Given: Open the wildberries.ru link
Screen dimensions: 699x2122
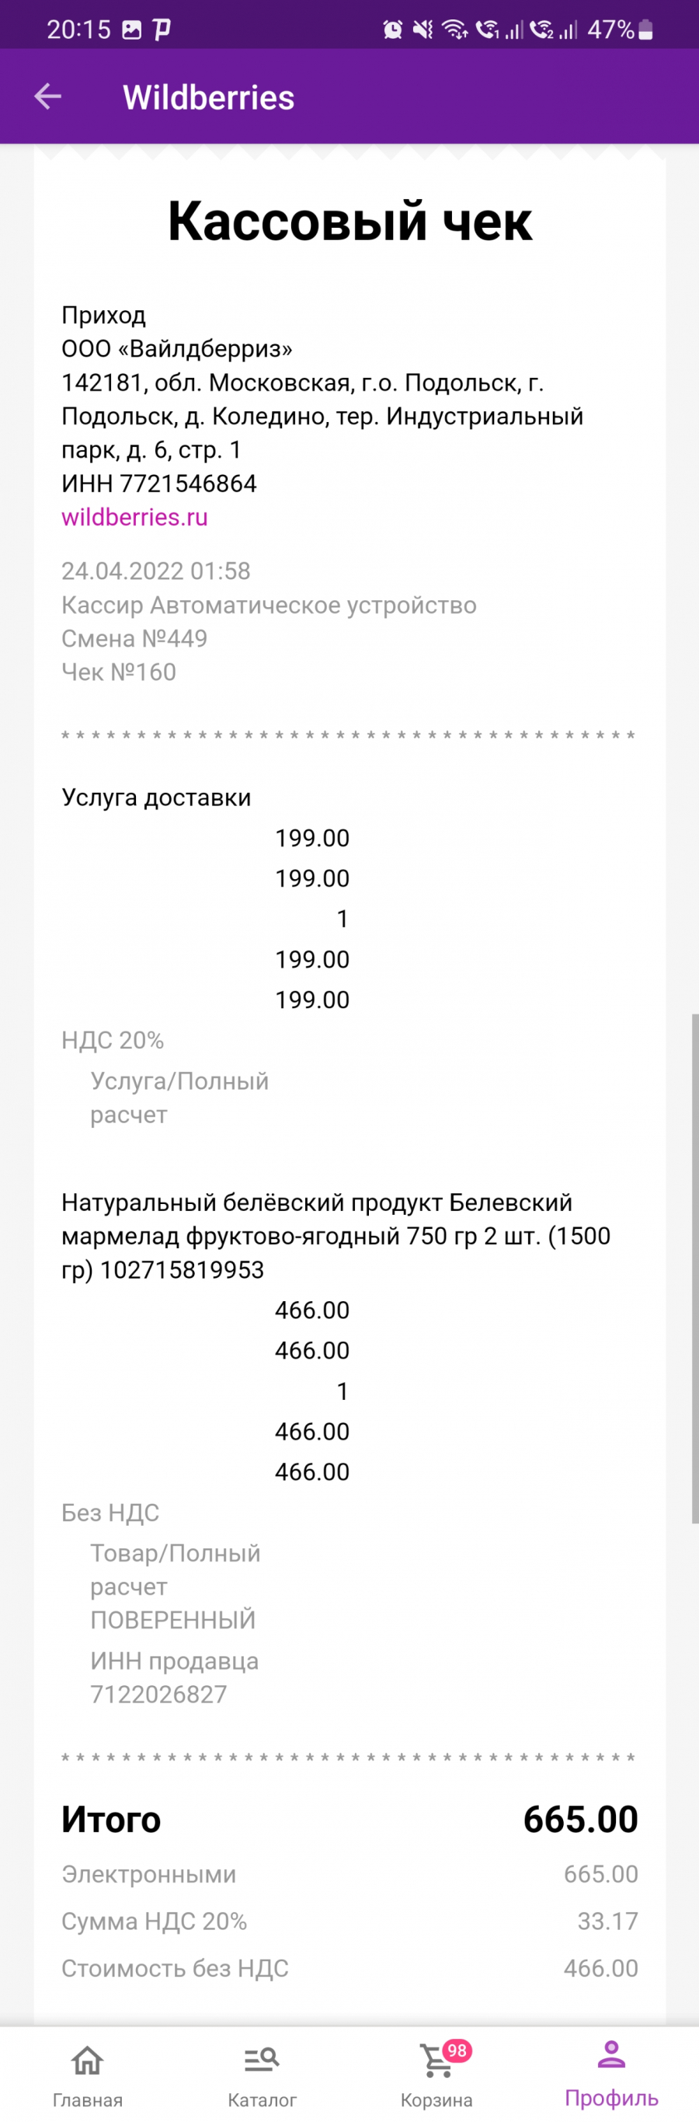Looking at the screenshot, I should (x=135, y=518).
